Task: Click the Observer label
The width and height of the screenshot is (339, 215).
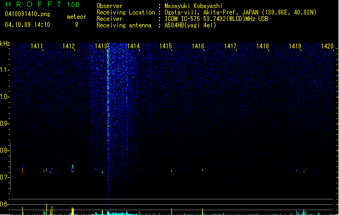Action: 109,6
